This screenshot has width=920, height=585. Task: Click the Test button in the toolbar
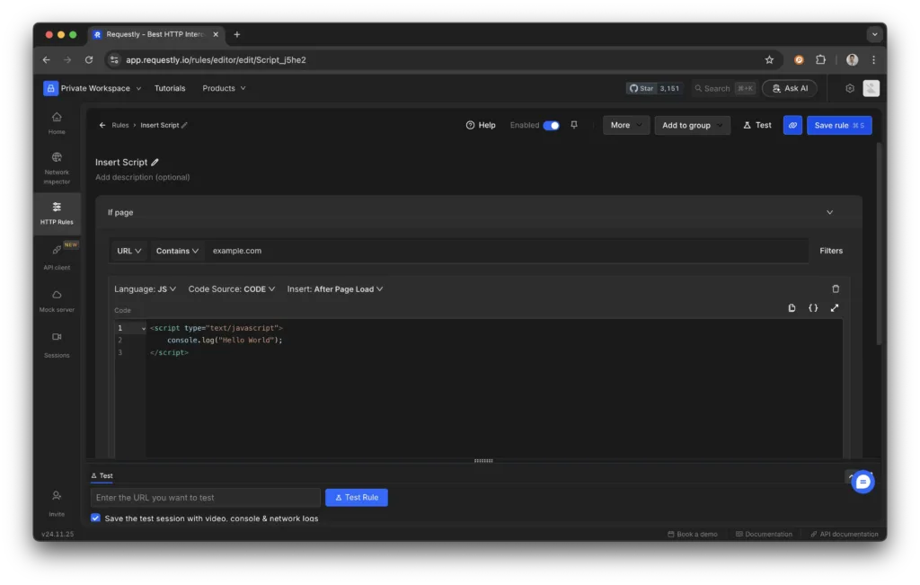pyautogui.click(x=757, y=125)
